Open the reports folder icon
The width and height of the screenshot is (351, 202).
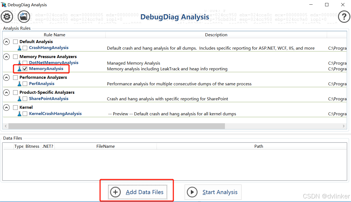(x=24, y=17)
